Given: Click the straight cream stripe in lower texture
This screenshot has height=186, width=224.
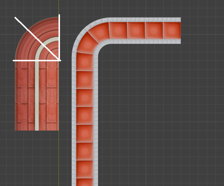Looking at the screenshot, I should click(37, 98).
